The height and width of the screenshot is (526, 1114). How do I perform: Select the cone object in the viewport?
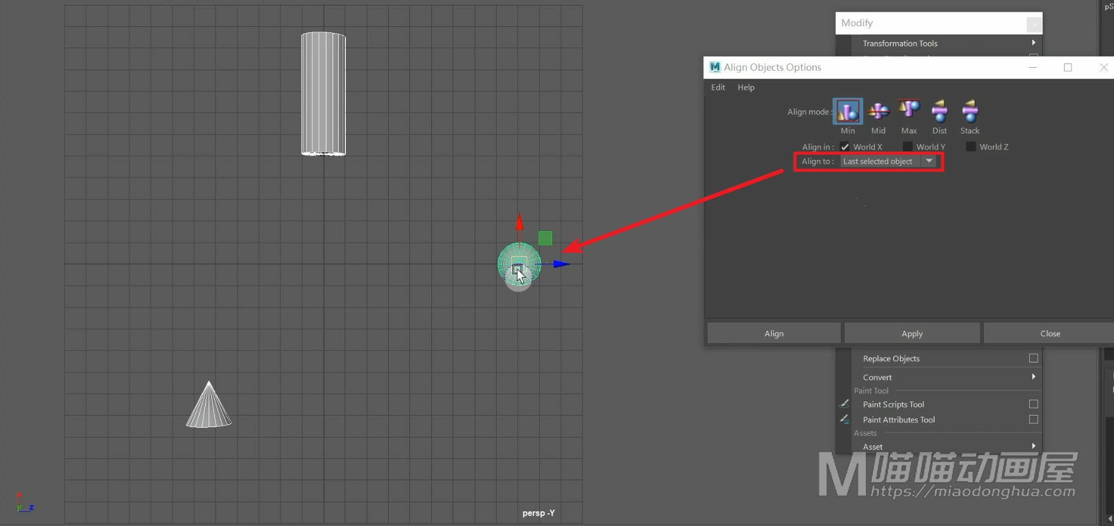pos(209,405)
